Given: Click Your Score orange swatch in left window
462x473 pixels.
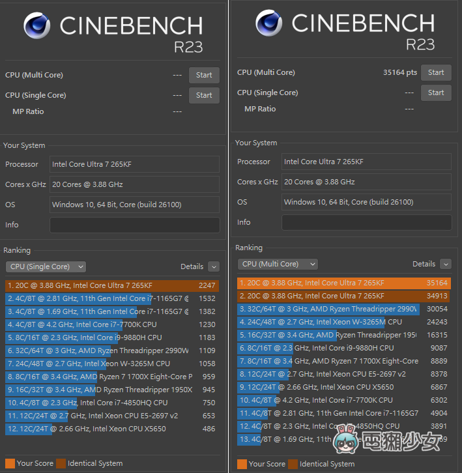Looking at the screenshot, I should pos(10,463).
